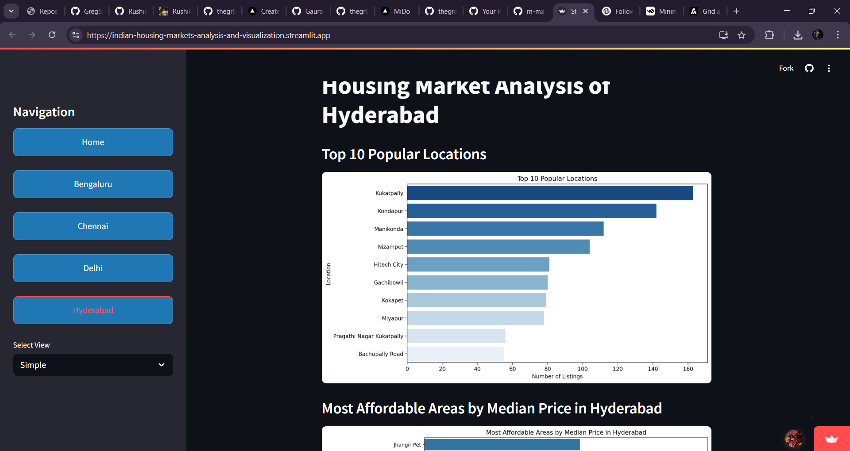The width and height of the screenshot is (850, 451).
Task: Click the browser reload page icon
Action: (x=52, y=35)
